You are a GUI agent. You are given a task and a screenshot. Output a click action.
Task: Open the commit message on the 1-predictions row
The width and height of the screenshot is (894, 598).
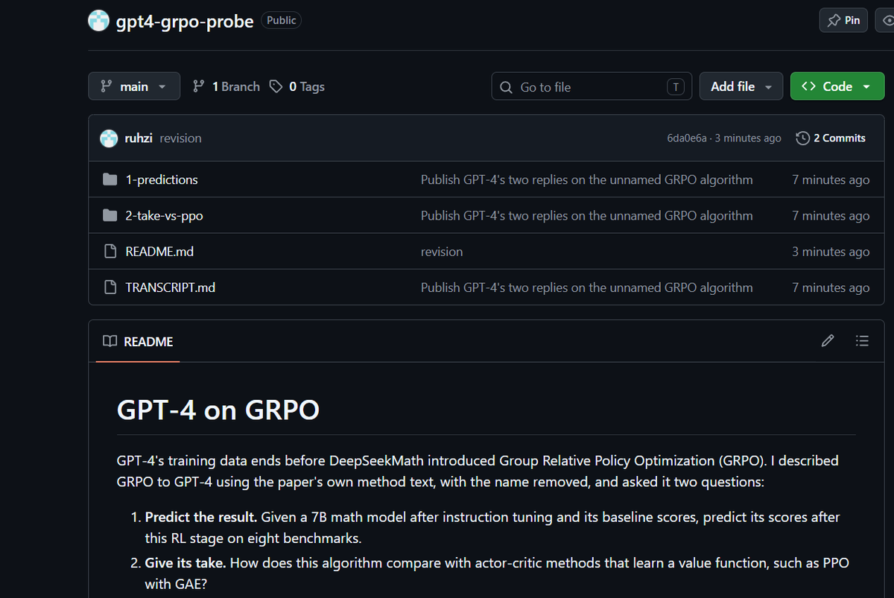tap(586, 179)
